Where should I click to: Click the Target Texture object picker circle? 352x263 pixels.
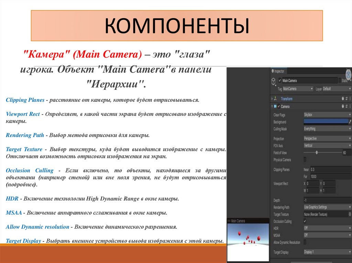point(350,214)
